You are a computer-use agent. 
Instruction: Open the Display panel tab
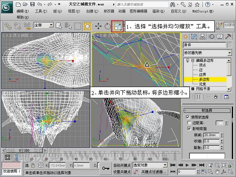click(x=220, y=37)
